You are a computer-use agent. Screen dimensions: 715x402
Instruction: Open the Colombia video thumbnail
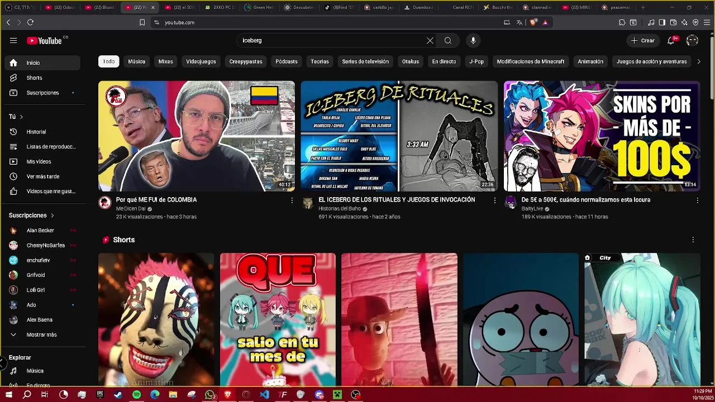197,136
